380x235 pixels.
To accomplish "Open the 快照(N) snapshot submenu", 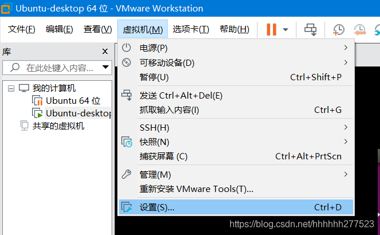I will click(236, 142).
